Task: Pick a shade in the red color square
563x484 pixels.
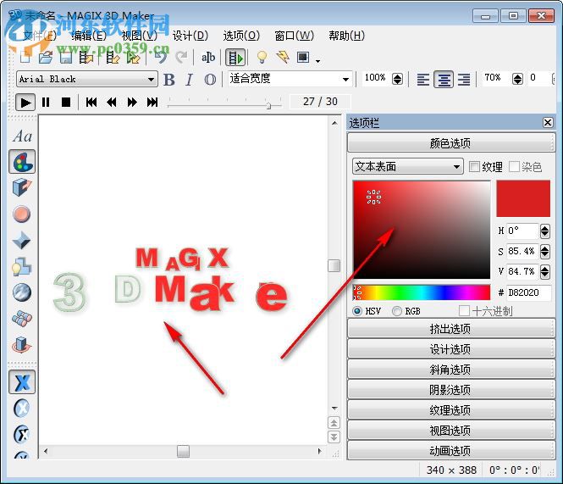Action: coord(422,230)
